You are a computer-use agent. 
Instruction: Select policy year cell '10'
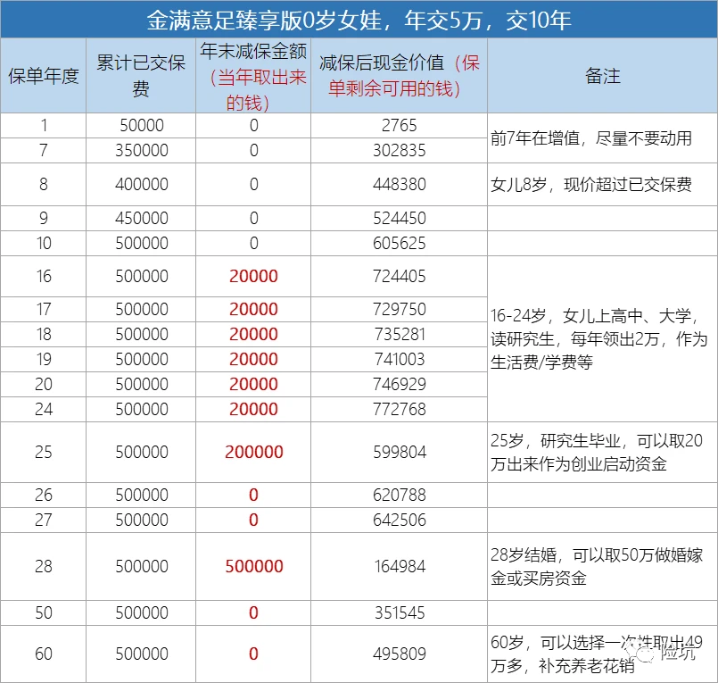click(44, 243)
